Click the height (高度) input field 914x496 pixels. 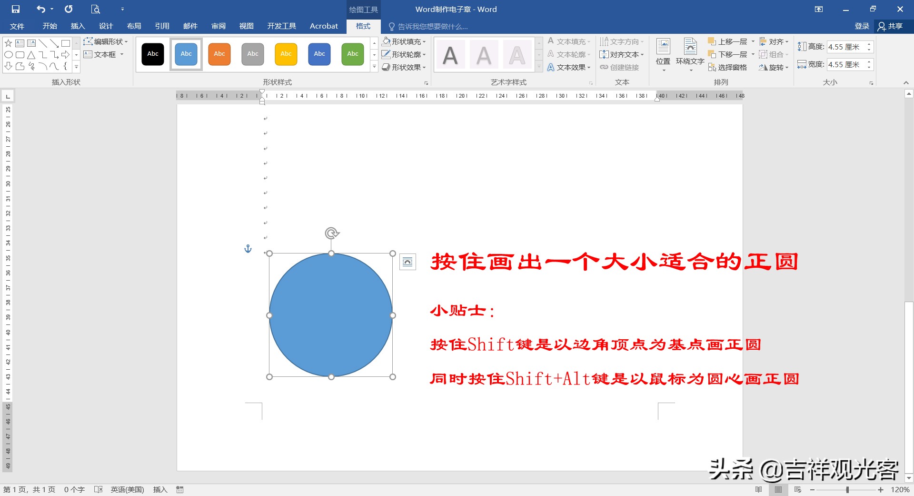coord(846,47)
